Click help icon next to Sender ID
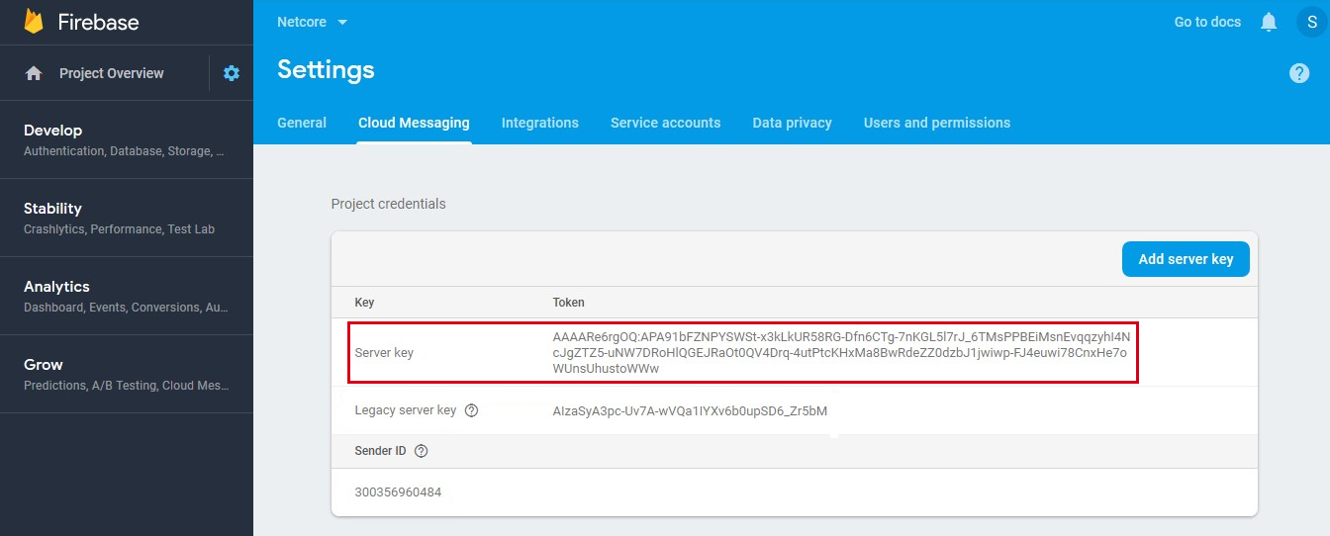 point(421,451)
